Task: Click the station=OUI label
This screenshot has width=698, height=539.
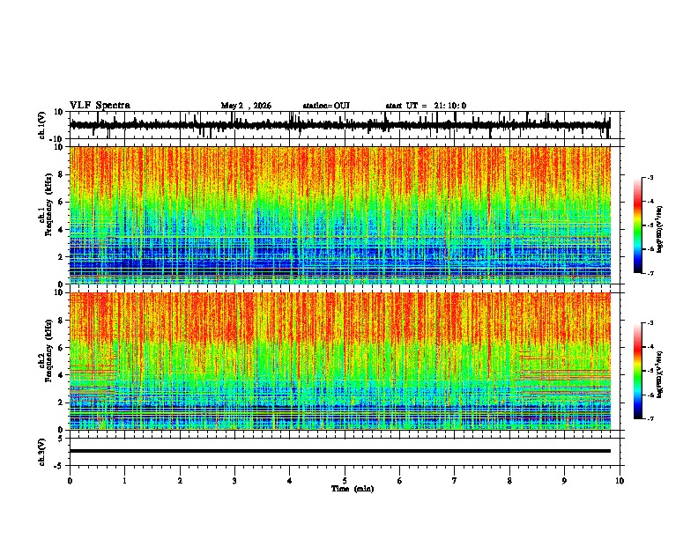Action: click(326, 106)
